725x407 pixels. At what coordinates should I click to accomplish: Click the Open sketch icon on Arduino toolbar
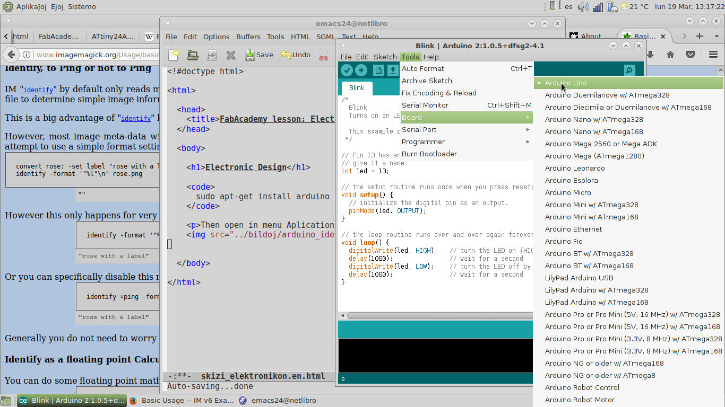tap(392, 70)
